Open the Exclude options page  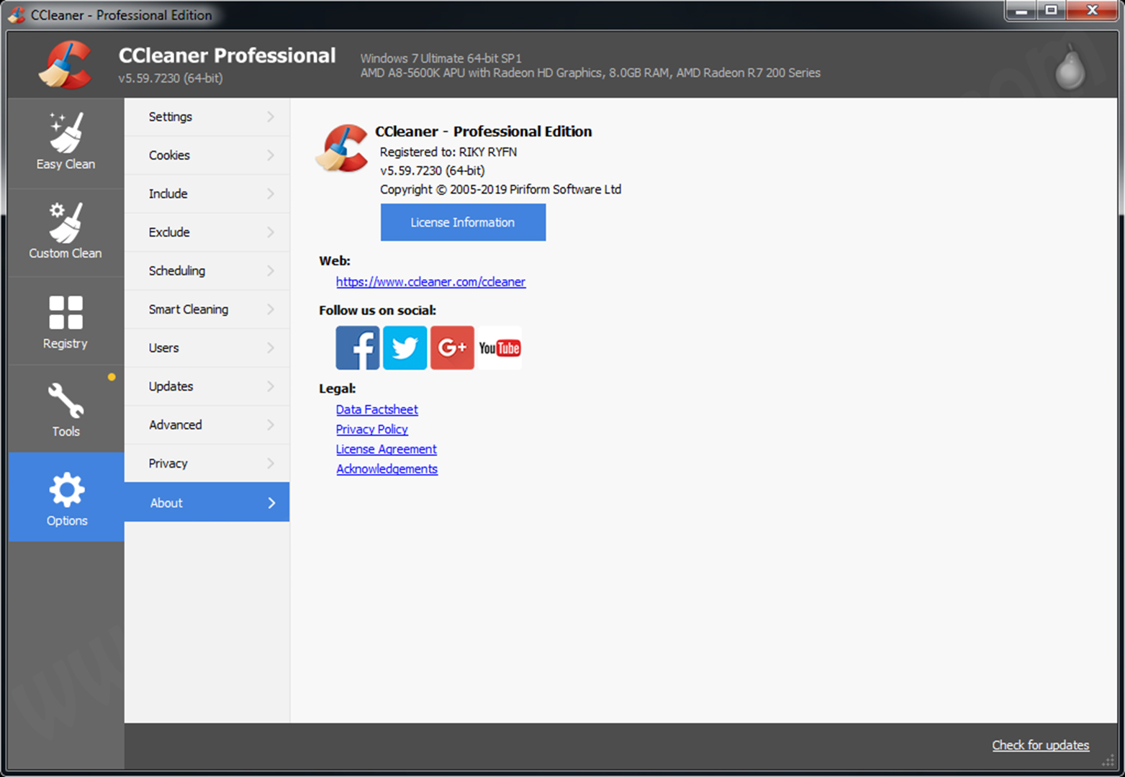[207, 232]
